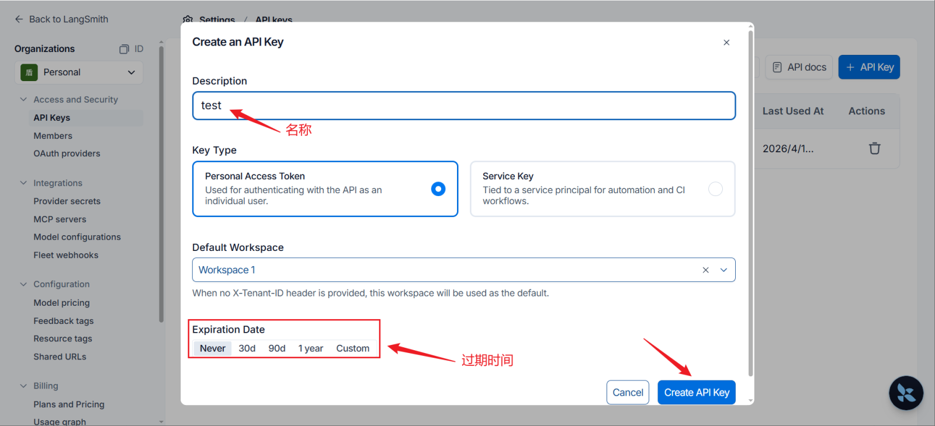The image size is (935, 426).
Task: Open the chat assistant floating icon
Action: (x=906, y=393)
